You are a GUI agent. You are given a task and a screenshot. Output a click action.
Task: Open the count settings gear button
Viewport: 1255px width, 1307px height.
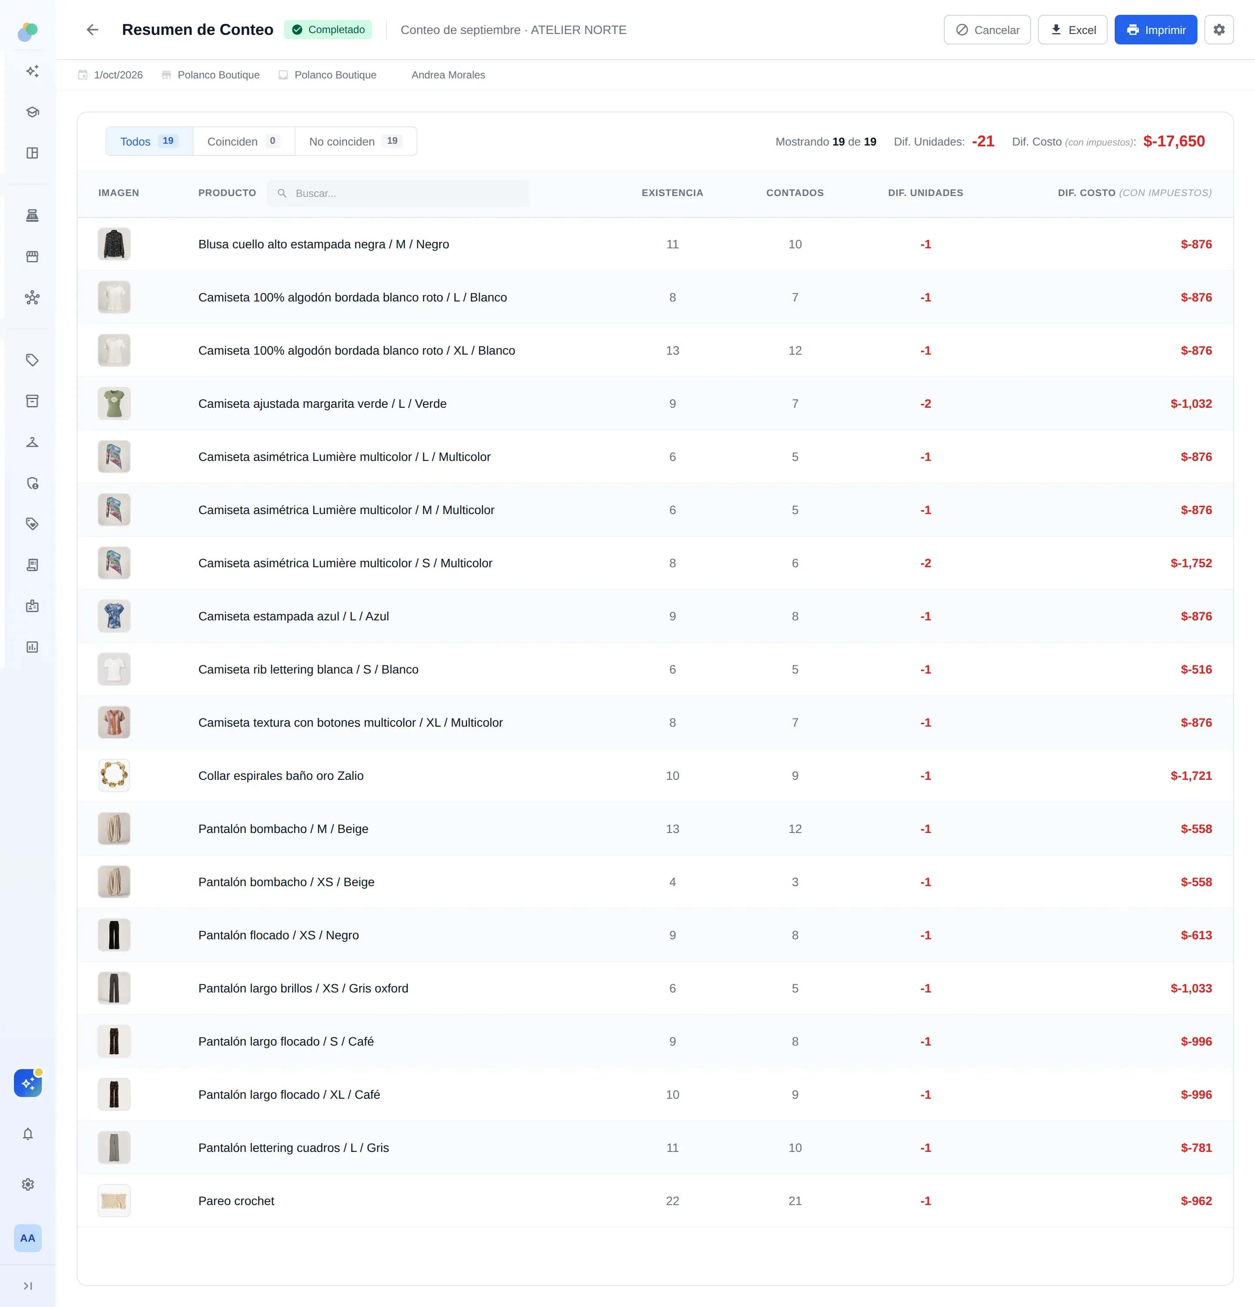[1219, 30]
